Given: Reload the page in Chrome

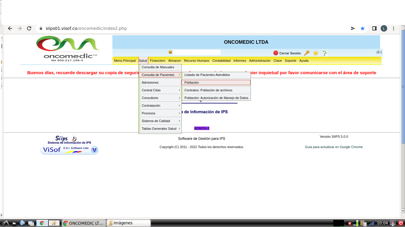Looking at the screenshot, I should click(x=29, y=28).
